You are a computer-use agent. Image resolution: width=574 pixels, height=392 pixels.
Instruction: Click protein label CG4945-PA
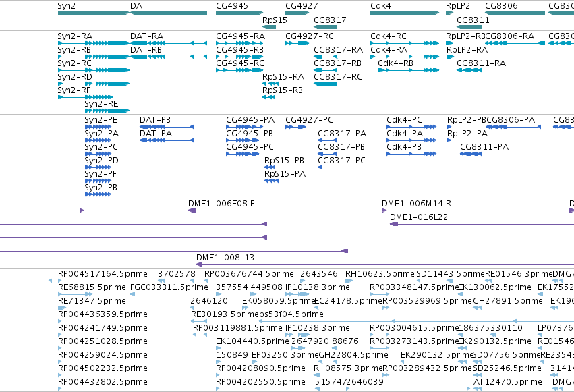pos(250,120)
